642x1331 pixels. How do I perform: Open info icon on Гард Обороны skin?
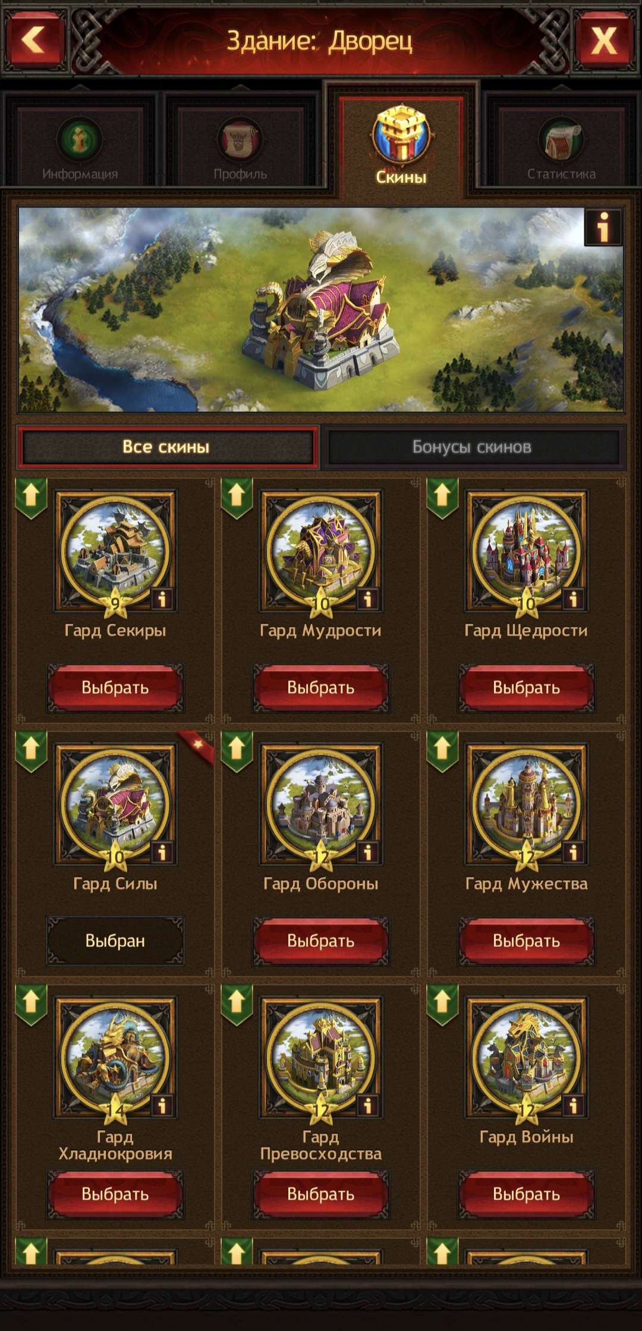[x=367, y=852]
